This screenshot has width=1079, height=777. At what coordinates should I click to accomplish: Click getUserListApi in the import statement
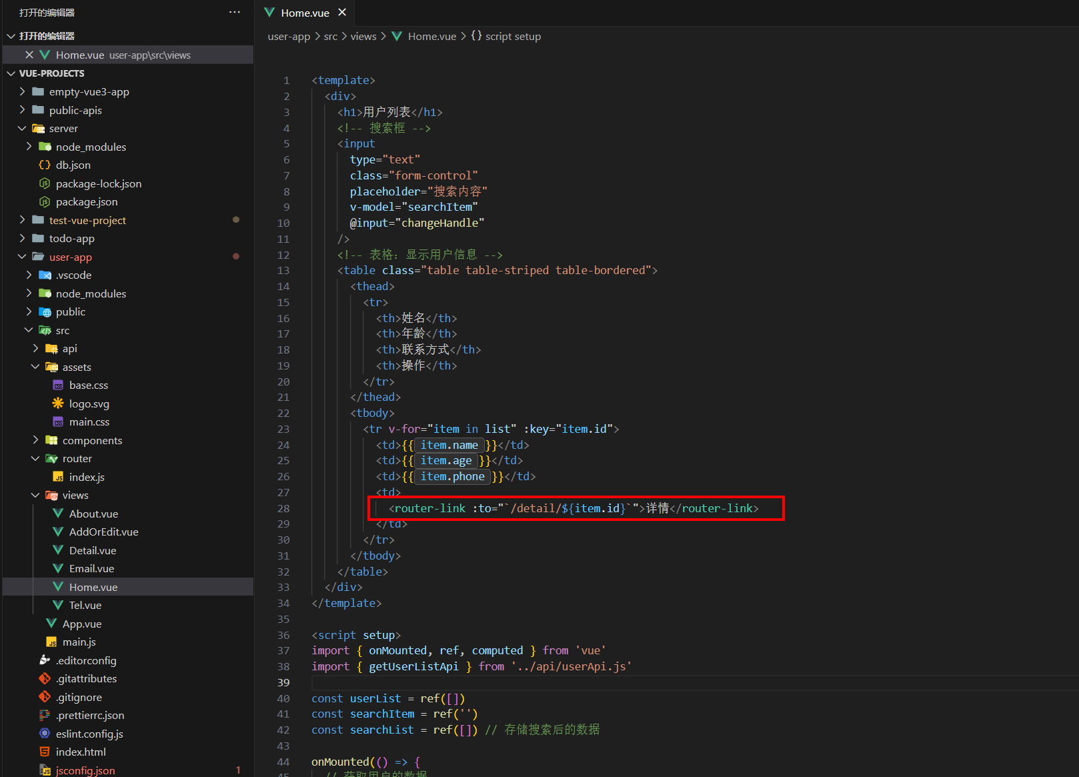[x=413, y=666]
